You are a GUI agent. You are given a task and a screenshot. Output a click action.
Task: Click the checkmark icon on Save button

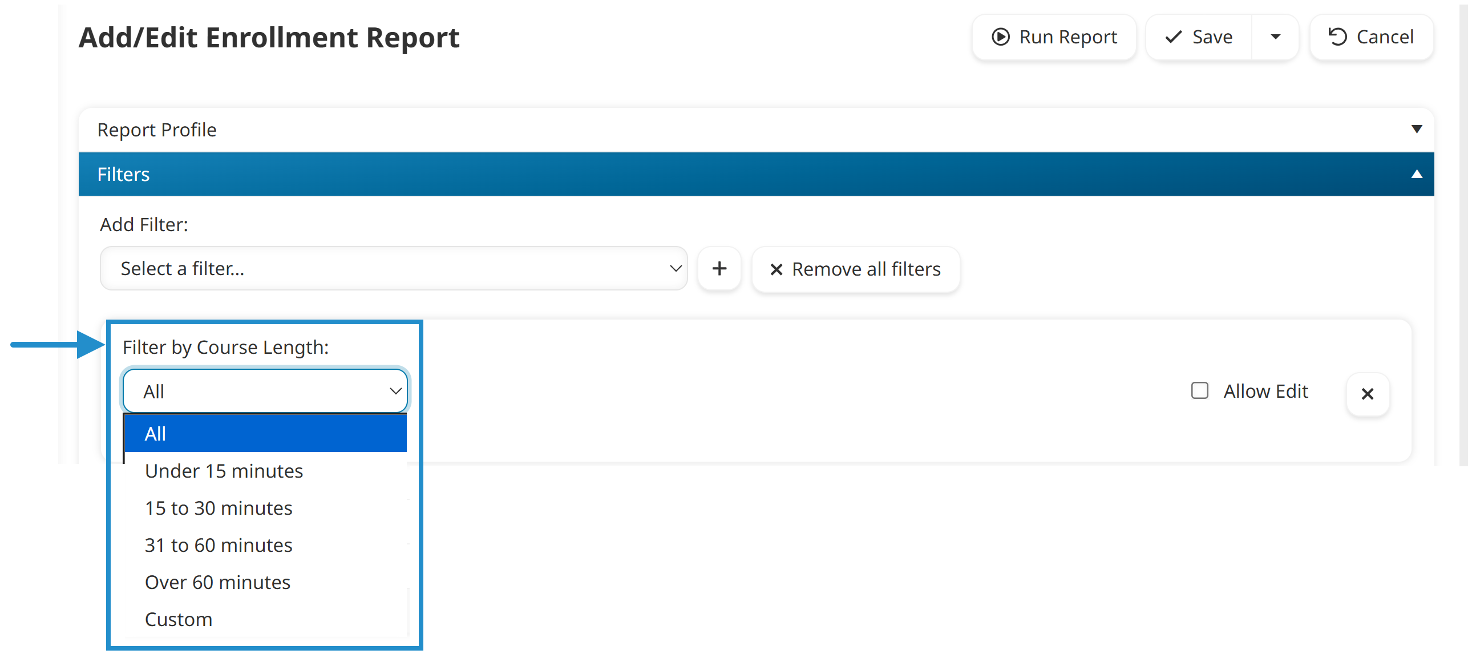(x=1173, y=37)
